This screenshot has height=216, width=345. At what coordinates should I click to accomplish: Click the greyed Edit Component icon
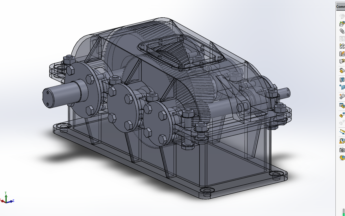[x=342, y=16]
